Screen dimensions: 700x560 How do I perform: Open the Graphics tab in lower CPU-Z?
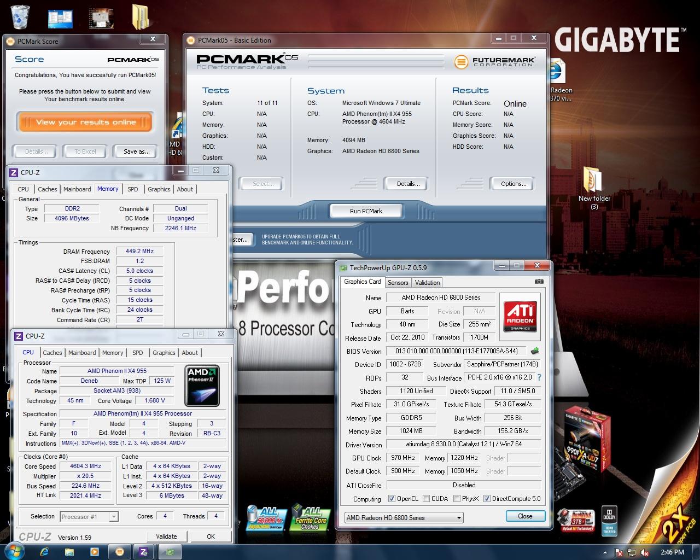(164, 353)
